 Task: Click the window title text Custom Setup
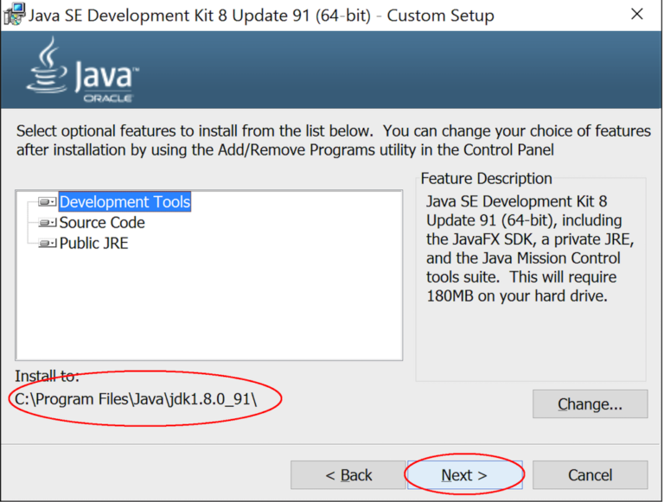click(440, 16)
